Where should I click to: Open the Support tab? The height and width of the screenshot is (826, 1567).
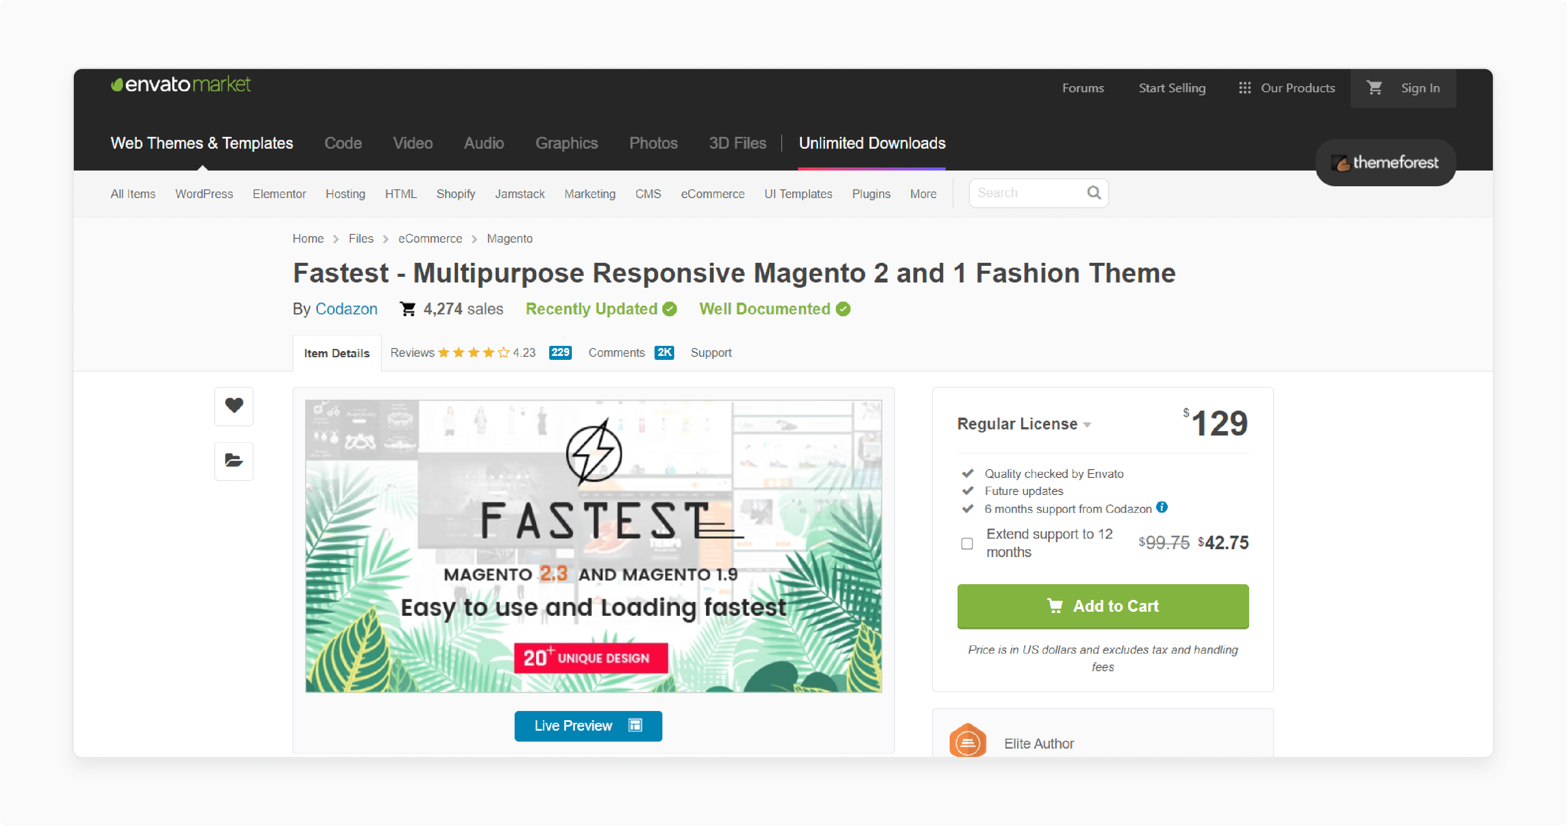click(x=710, y=353)
